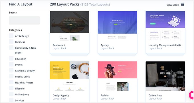Click the View Mode label
The image size is (194, 103).
pos(173,5)
